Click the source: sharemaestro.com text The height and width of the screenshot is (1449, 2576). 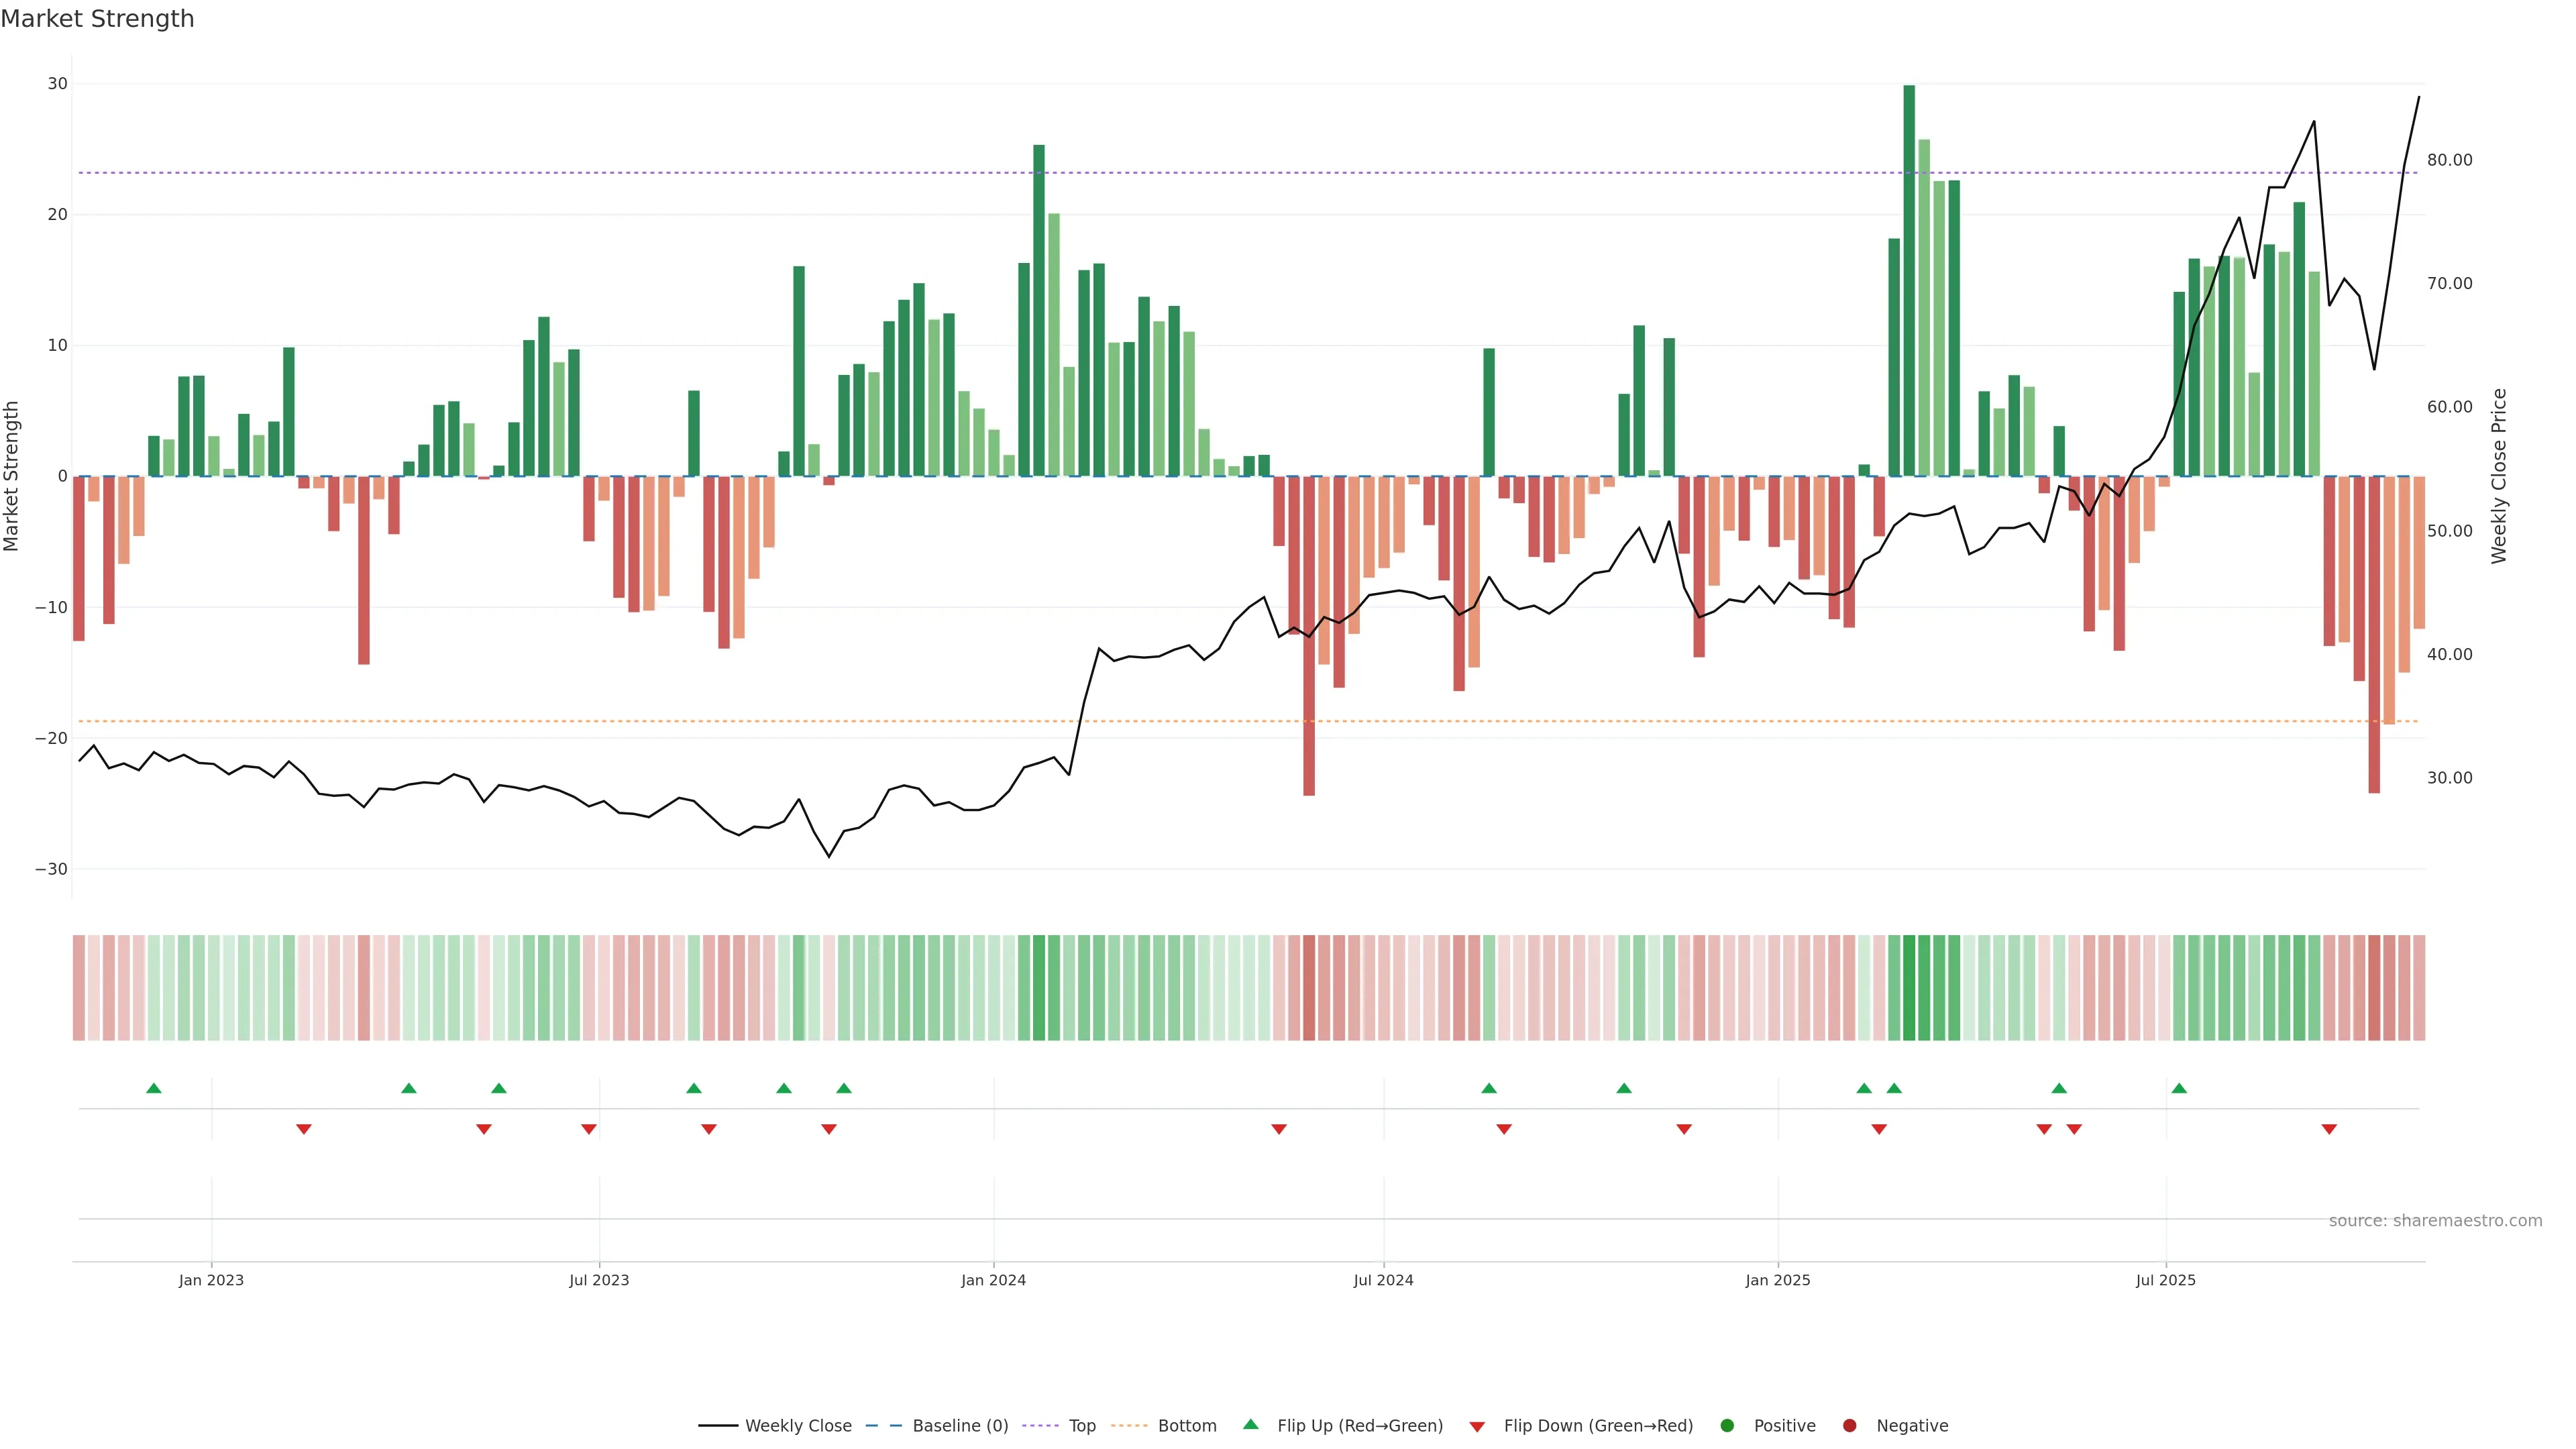[2435, 1220]
